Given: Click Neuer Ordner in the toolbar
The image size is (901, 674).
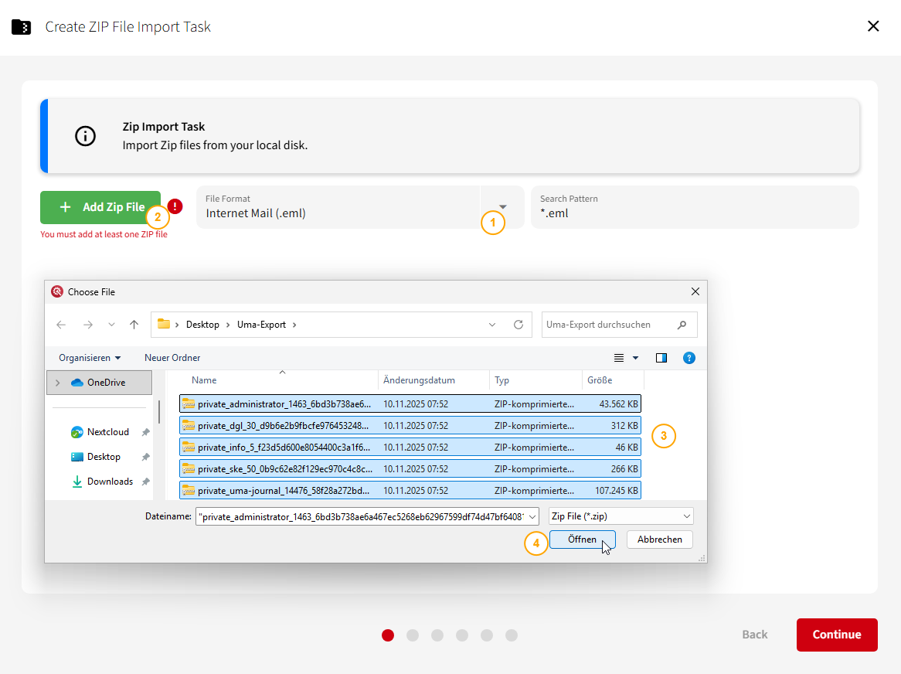Looking at the screenshot, I should (172, 358).
